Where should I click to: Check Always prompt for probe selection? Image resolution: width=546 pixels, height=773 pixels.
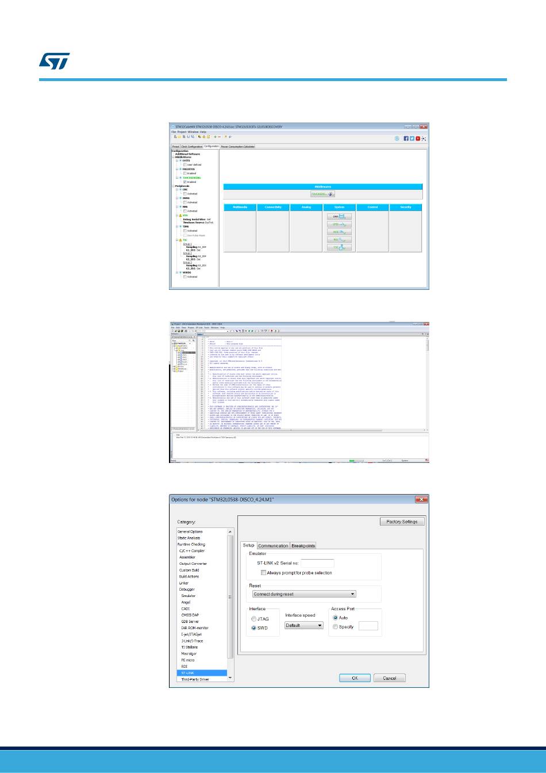point(264,573)
